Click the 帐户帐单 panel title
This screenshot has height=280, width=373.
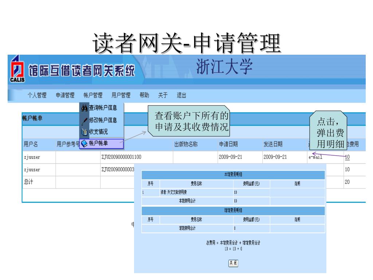tap(32, 118)
